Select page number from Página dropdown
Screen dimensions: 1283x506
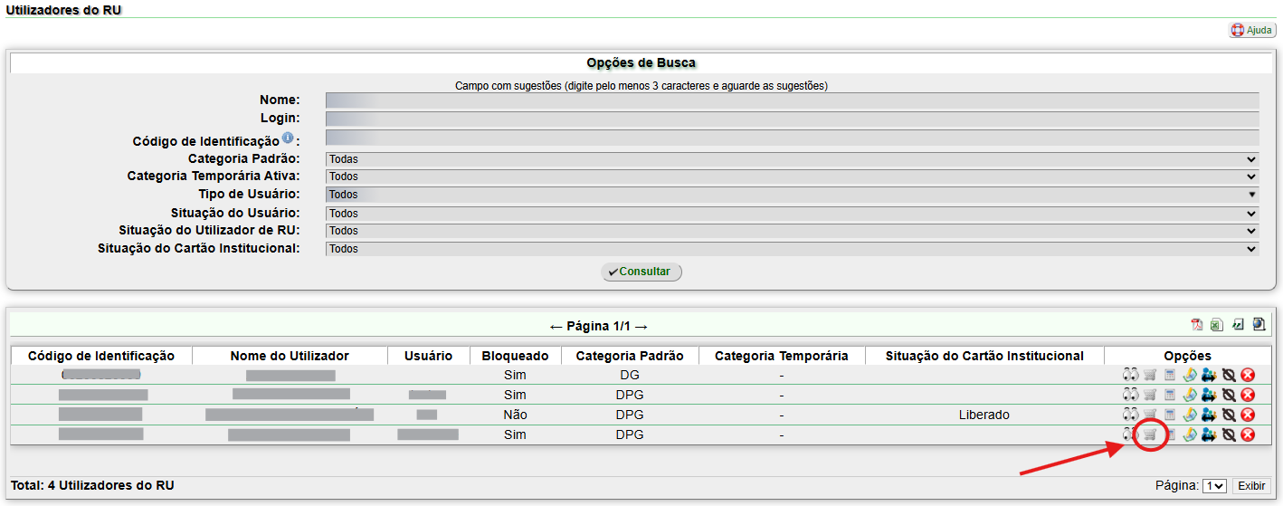(x=1214, y=486)
